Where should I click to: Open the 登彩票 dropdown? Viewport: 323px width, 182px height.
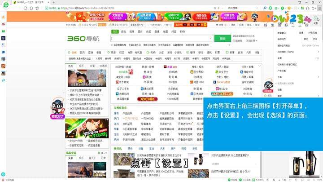click(252, 40)
